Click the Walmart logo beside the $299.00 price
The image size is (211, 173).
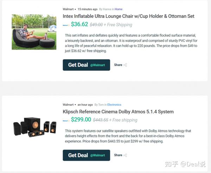[66, 120]
